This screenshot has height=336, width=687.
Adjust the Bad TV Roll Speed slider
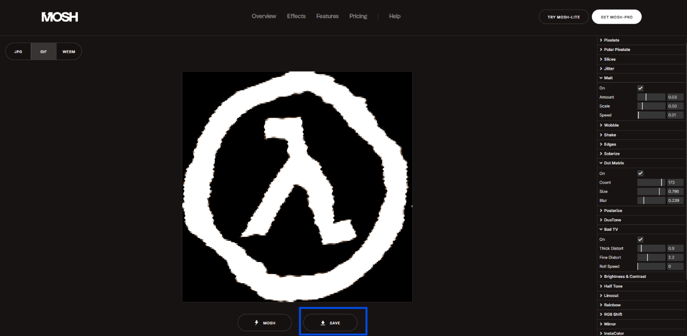651,266
